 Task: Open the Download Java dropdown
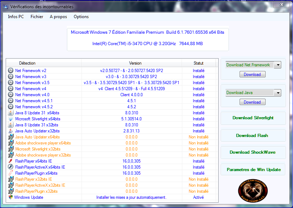[278, 93]
